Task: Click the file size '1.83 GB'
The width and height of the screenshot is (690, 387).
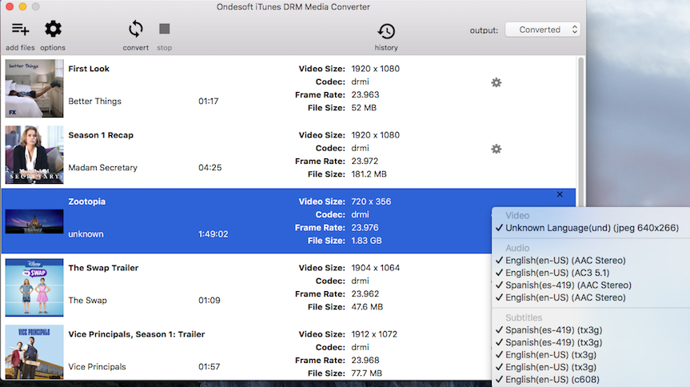Action: pos(366,241)
